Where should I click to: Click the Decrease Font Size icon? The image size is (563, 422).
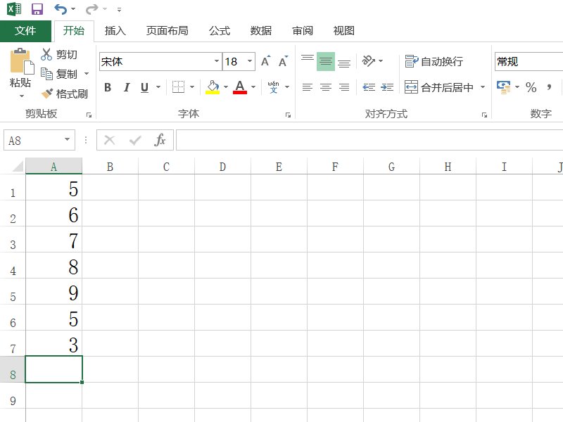click(280, 62)
